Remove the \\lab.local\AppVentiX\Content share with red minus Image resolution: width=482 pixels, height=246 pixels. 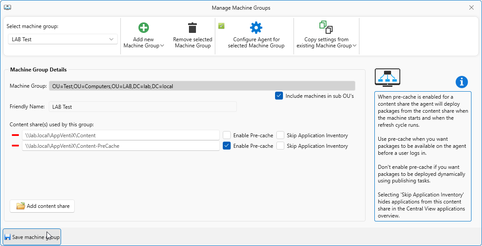pos(16,135)
